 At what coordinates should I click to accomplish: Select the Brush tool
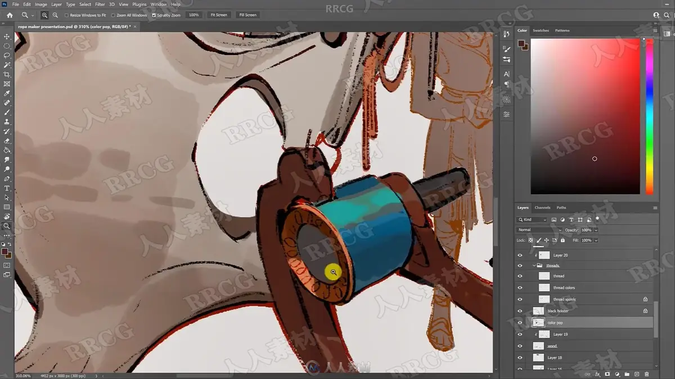7,112
